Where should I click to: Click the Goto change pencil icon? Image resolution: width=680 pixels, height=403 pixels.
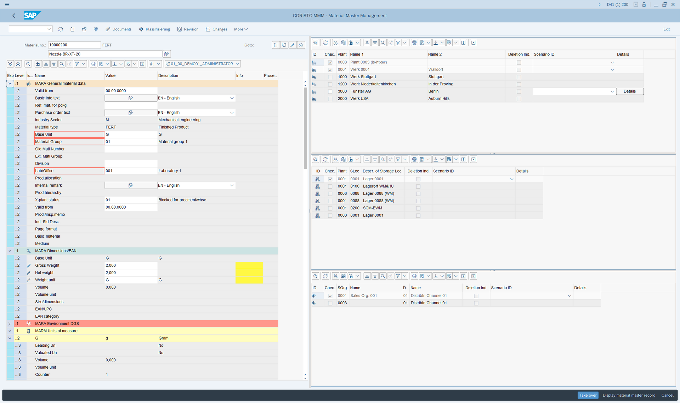pos(293,45)
